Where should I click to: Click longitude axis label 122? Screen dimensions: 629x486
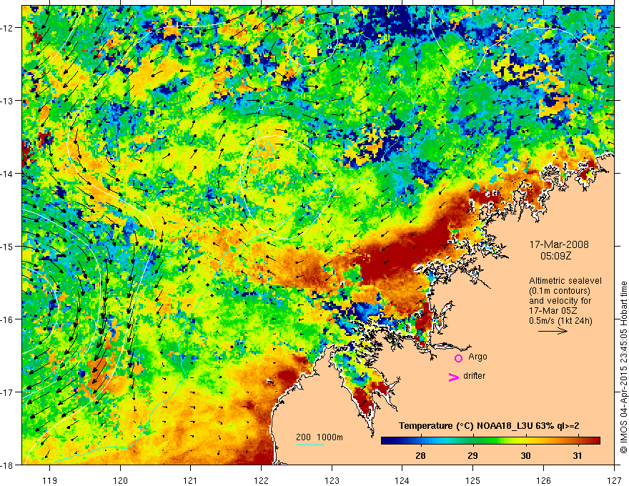261,480
